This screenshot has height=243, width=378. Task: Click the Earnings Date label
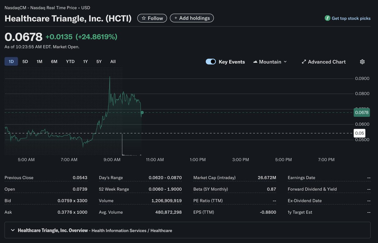point(301,178)
